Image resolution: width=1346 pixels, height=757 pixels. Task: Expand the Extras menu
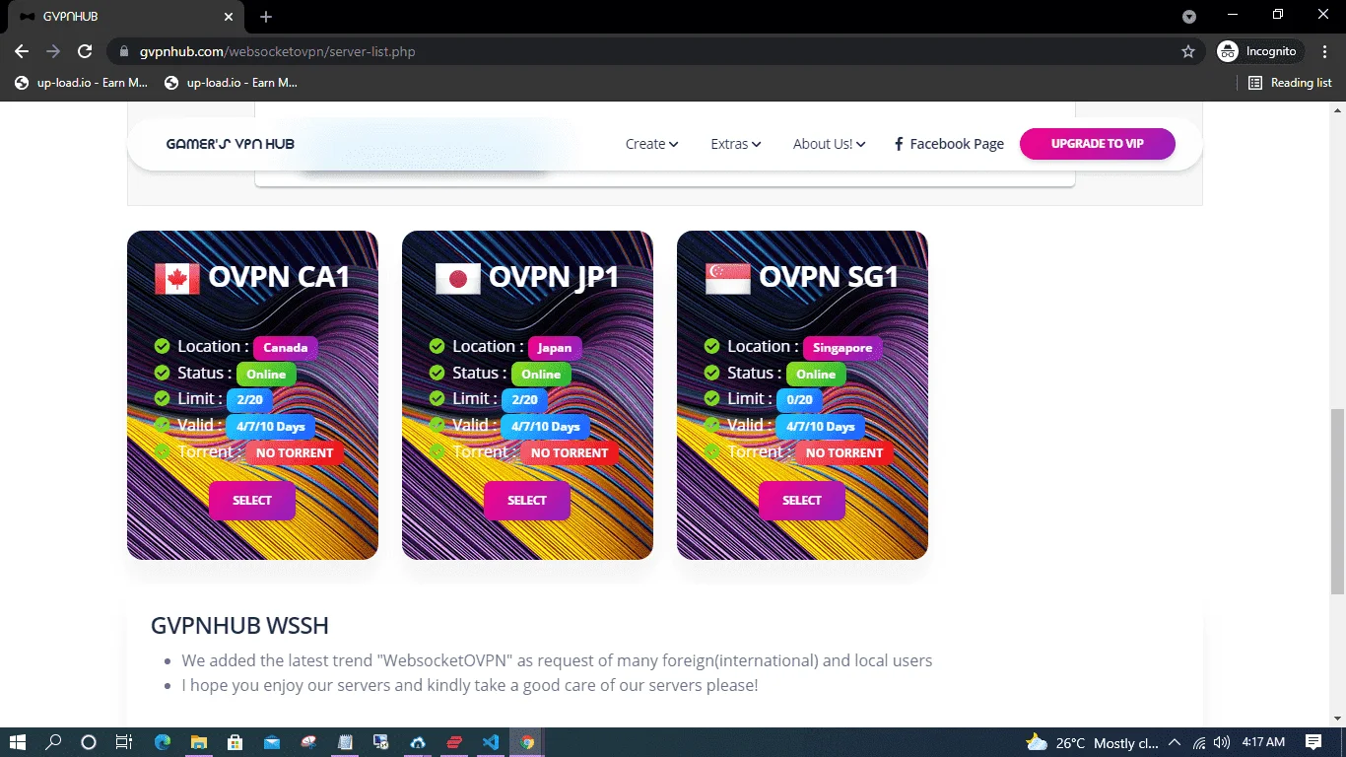(x=736, y=144)
